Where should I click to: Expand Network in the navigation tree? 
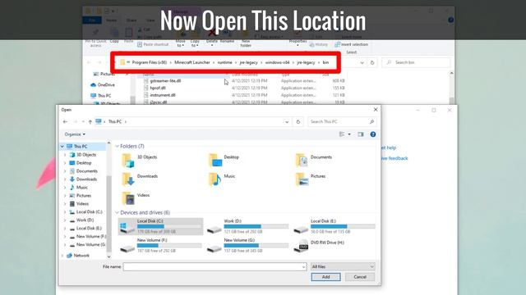click(x=62, y=256)
